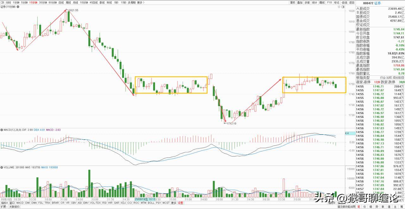Viewport: 405px width, 209px height.
Task: Click the sidebar toggle icon beside the diamond
Action: tap(343, 7)
